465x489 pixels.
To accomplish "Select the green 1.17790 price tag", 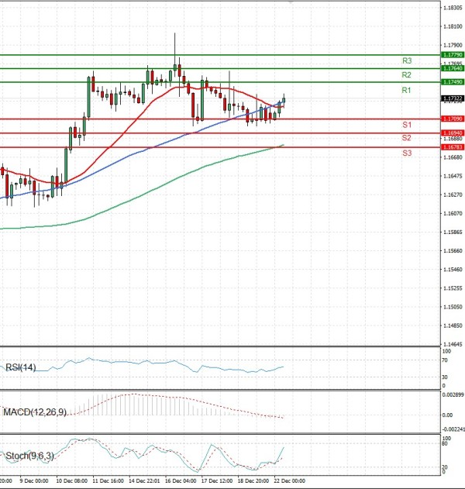I will pyautogui.click(x=453, y=55).
